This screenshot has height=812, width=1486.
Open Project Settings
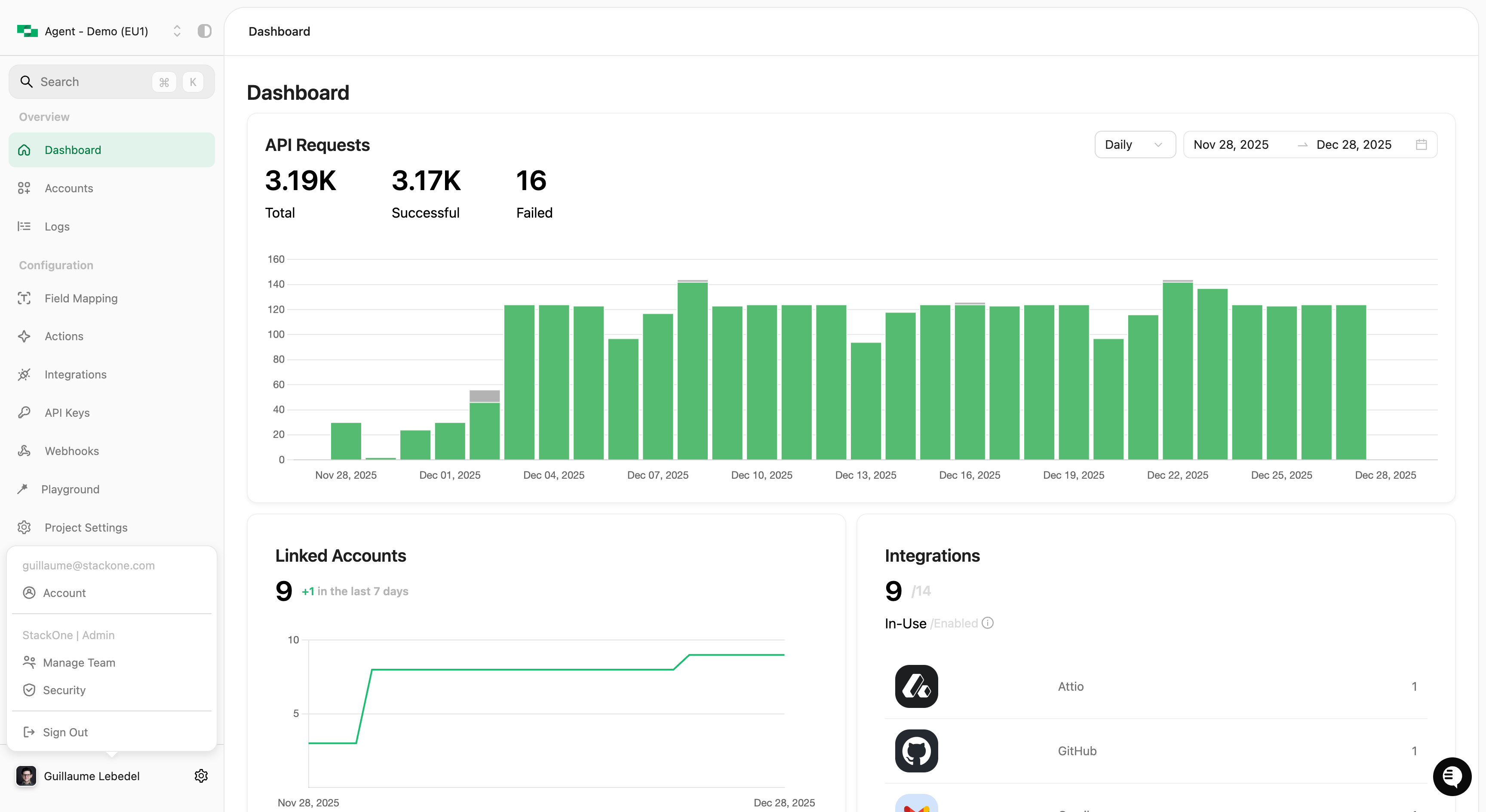pos(86,527)
